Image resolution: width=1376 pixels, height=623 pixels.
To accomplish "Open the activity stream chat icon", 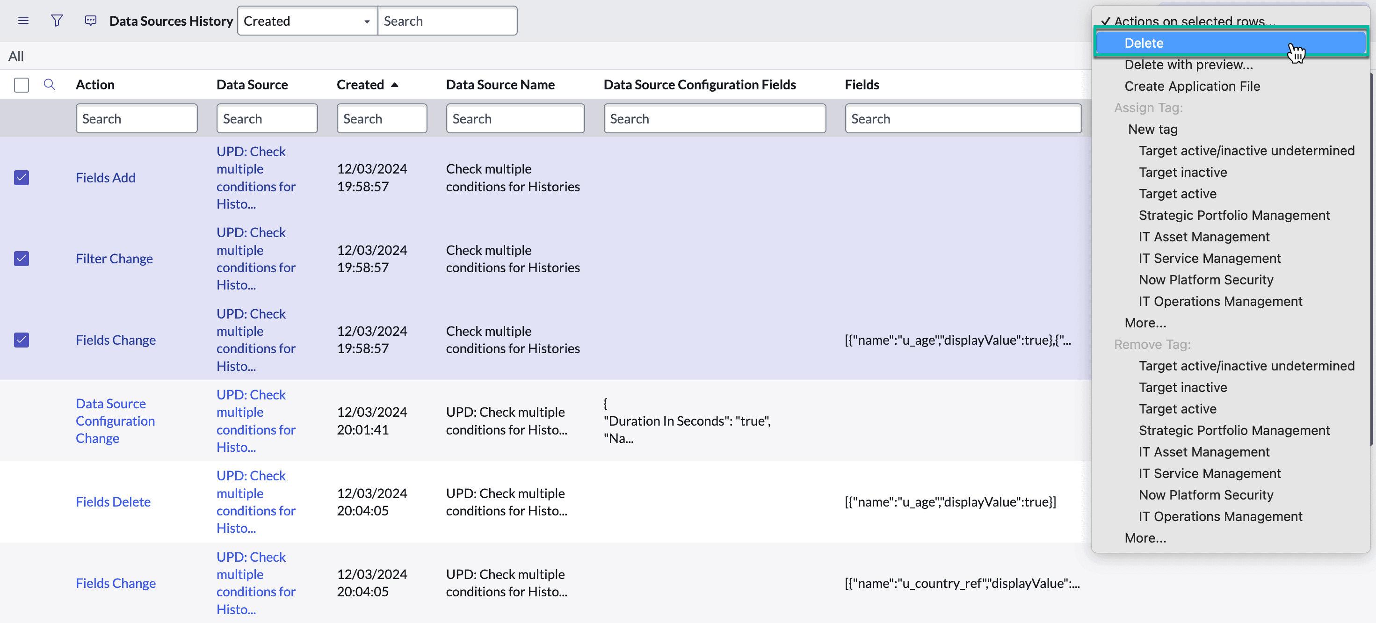I will click(x=90, y=21).
